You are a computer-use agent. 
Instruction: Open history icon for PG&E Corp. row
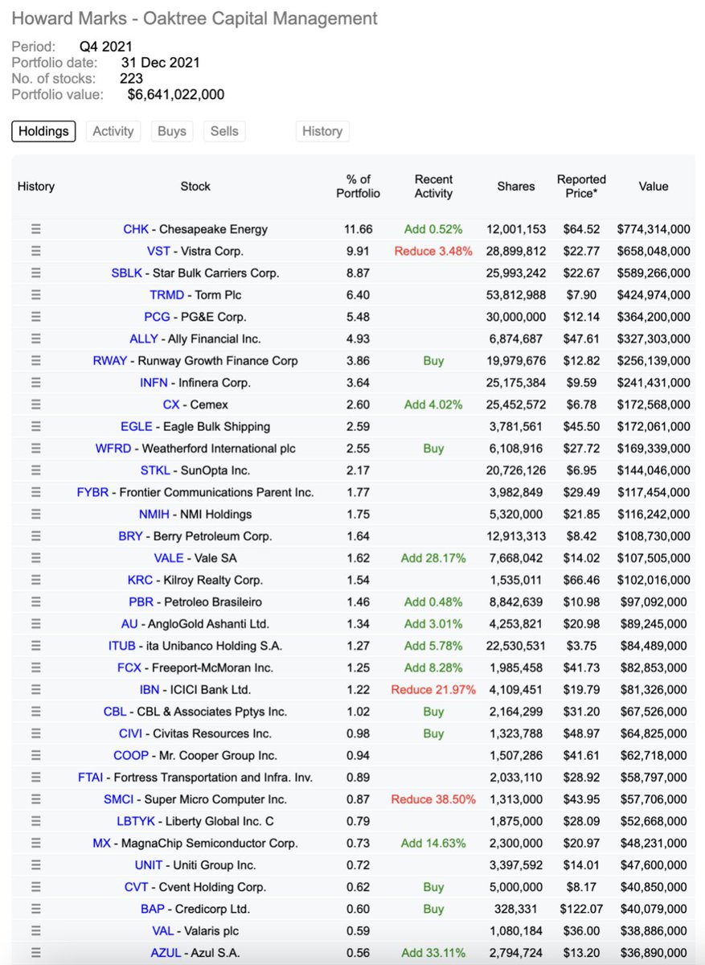pyautogui.click(x=35, y=317)
